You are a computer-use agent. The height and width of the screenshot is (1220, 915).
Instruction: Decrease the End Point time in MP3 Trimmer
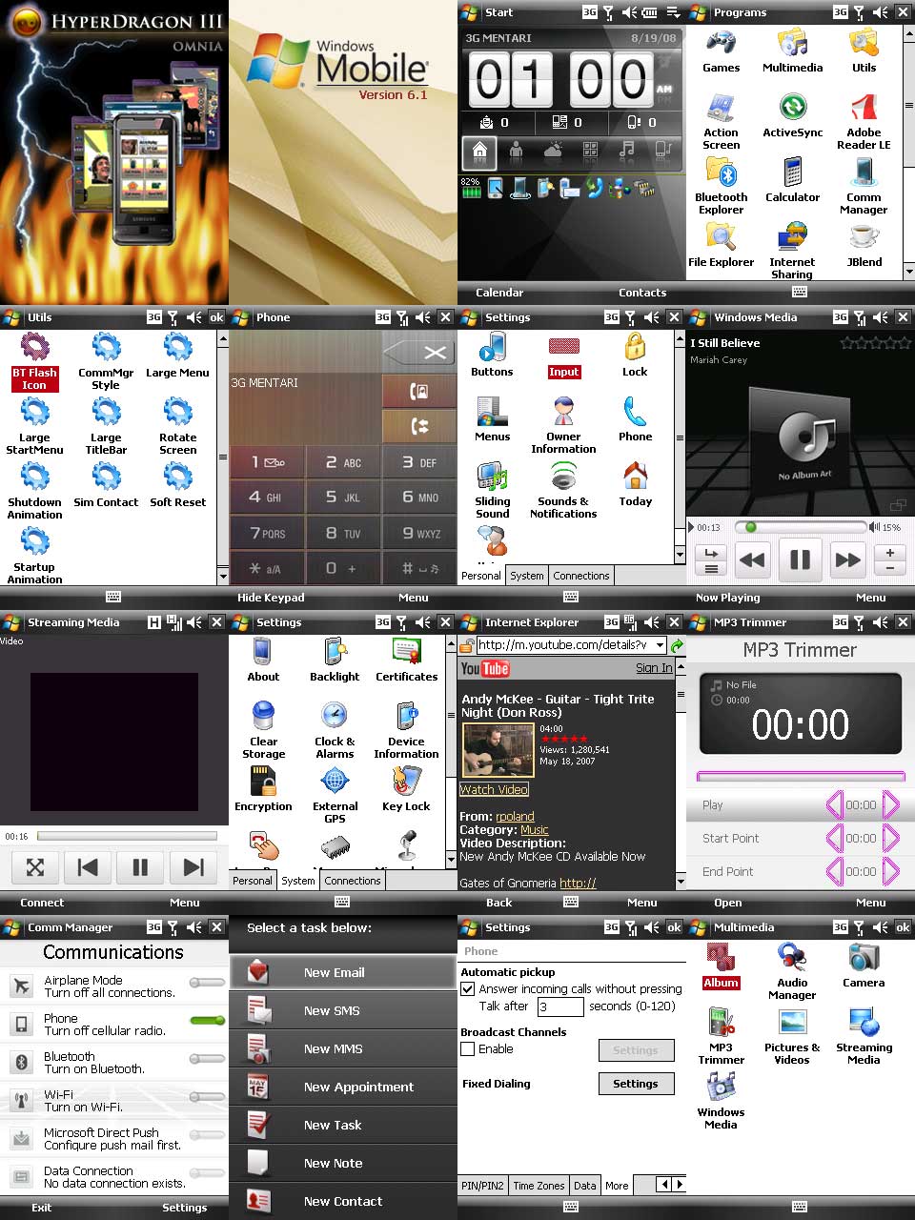point(834,872)
